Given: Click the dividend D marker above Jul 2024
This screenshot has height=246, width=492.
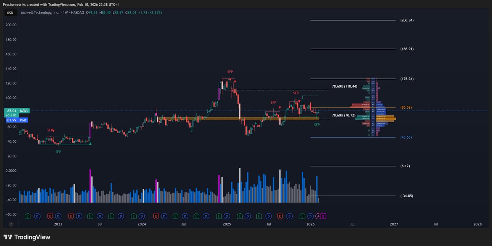Looking at the screenshot, I should click(185, 216).
